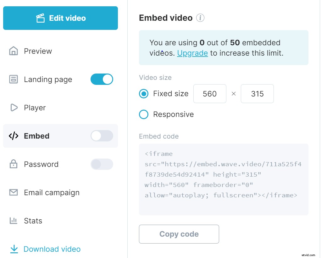Click the Download video arrow icon
321x258 pixels.
pyautogui.click(x=14, y=249)
